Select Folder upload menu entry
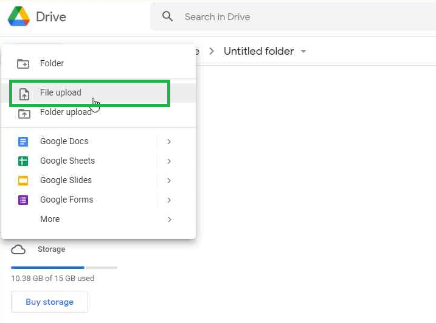Image resolution: width=436 pixels, height=323 pixels. coord(99,113)
